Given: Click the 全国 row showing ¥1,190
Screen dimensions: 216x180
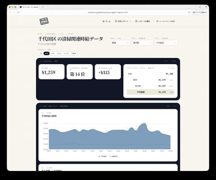Looking at the screenshot, I should 150,74.
